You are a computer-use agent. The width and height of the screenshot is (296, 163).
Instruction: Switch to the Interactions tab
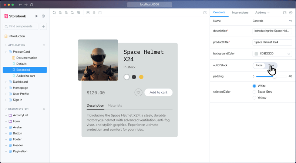click(x=240, y=13)
